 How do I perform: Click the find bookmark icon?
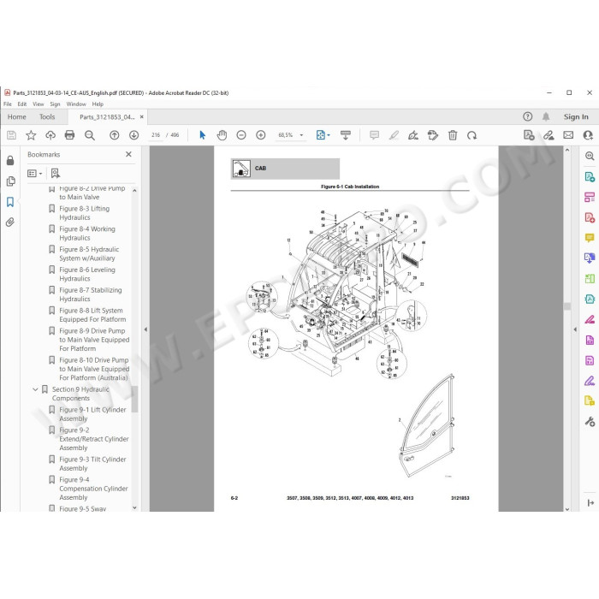56,174
